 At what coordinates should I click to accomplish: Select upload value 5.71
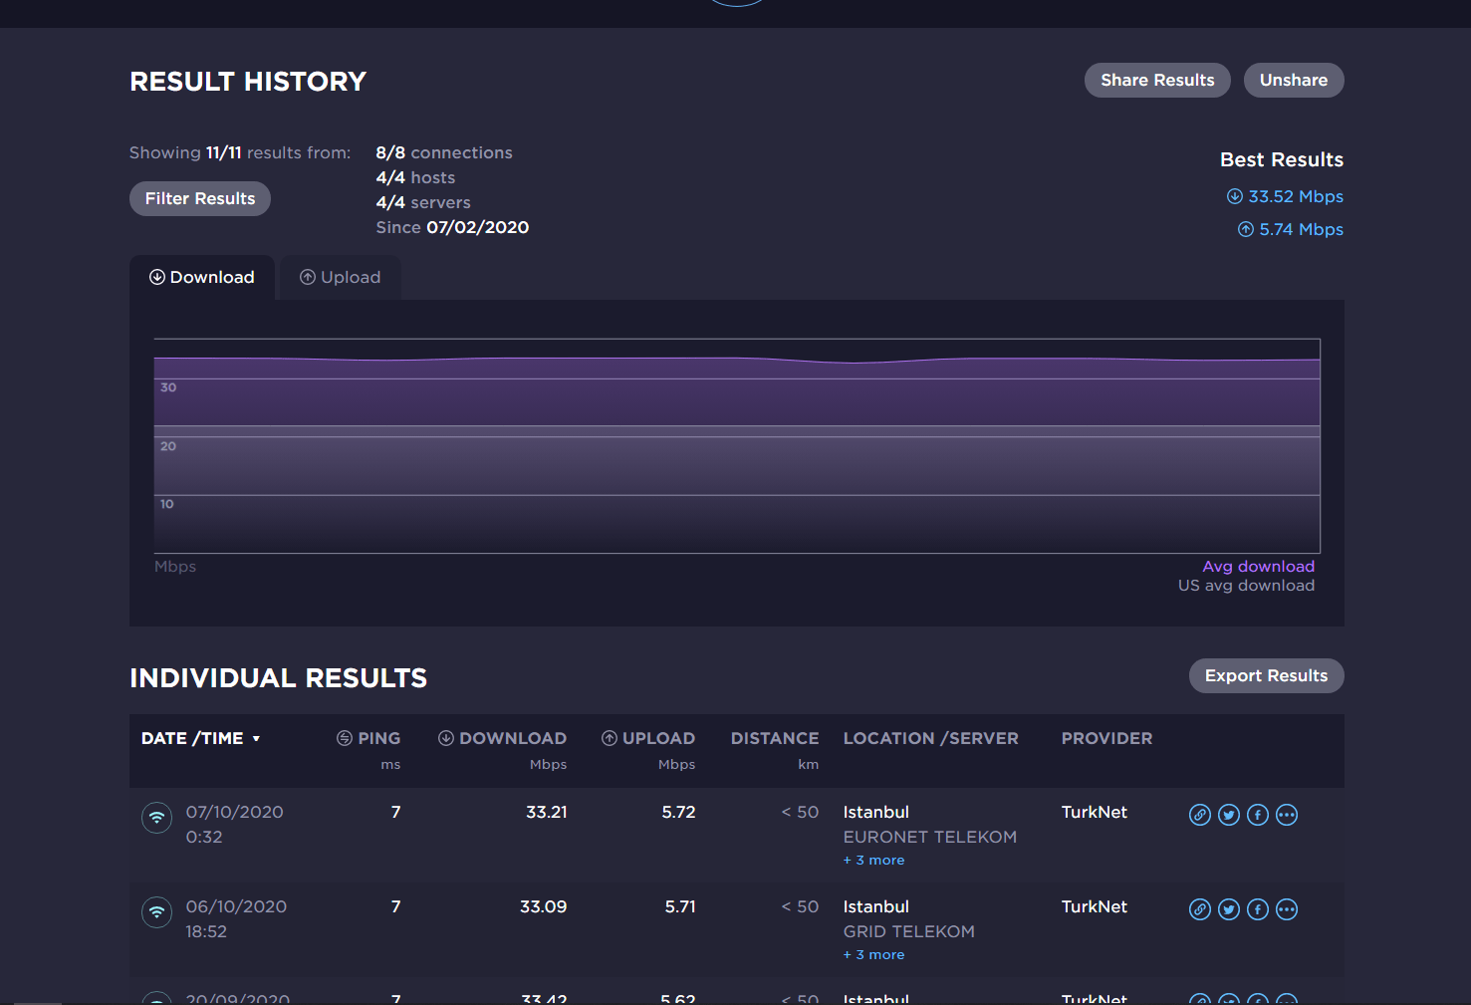click(680, 906)
